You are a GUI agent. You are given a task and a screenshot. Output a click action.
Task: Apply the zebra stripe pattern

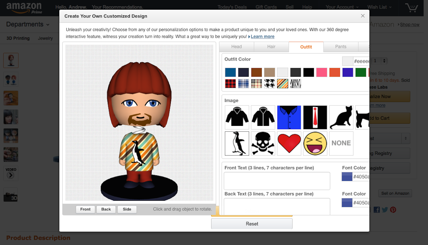coord(296,84)
